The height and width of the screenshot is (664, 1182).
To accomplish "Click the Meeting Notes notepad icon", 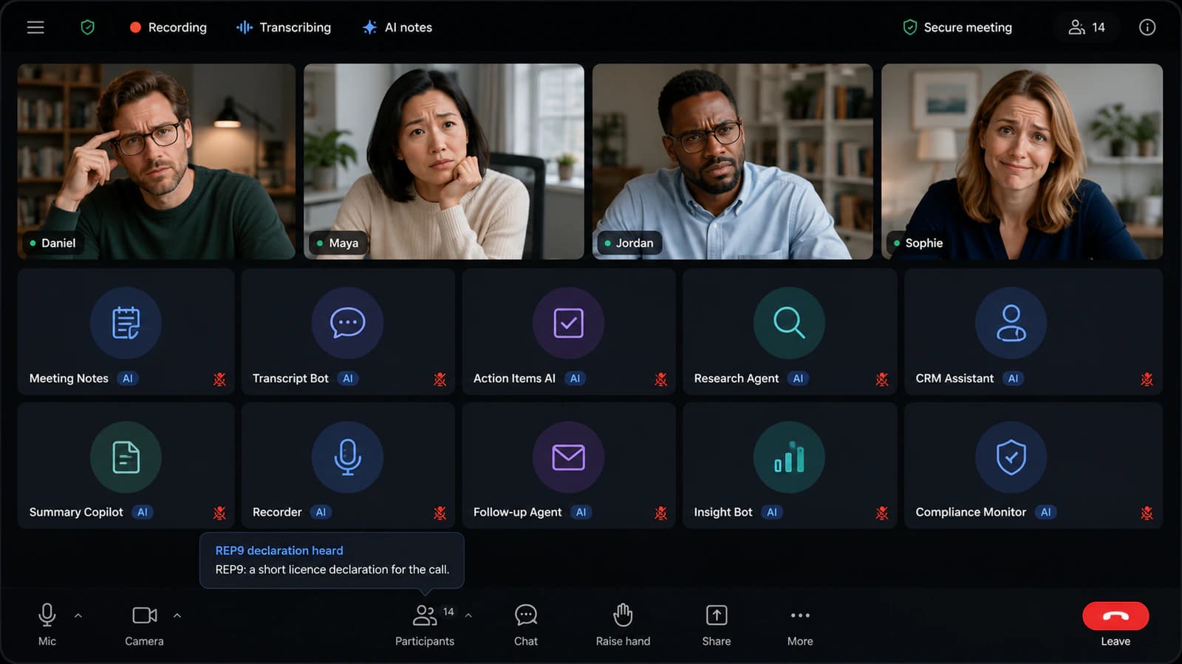I will [126, 323].
